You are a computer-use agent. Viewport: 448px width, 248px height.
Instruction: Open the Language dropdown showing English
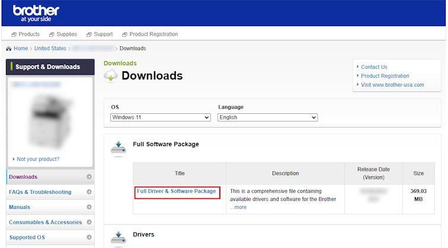point(267,117)
